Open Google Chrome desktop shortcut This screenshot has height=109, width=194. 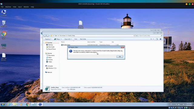[4, 35]
